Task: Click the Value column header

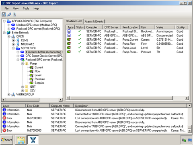Action: coord(165,27)
